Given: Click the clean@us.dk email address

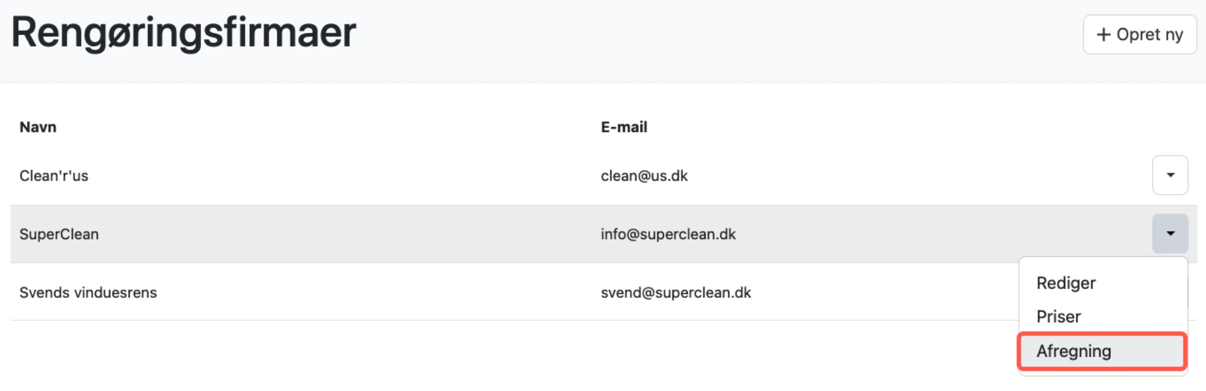Looking at the screenshot, I should pos(644,176).
